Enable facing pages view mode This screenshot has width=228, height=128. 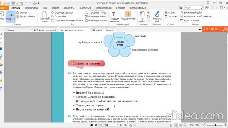[x=180, y=125]
